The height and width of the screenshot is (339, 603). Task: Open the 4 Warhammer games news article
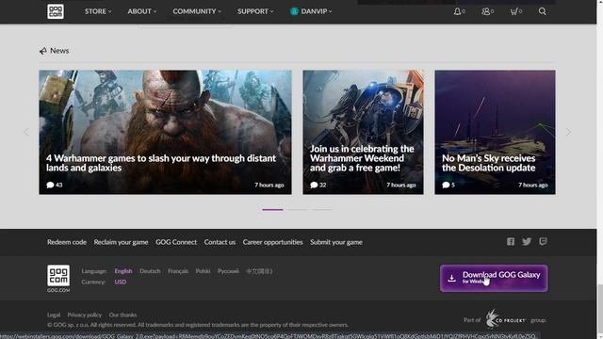166,132
